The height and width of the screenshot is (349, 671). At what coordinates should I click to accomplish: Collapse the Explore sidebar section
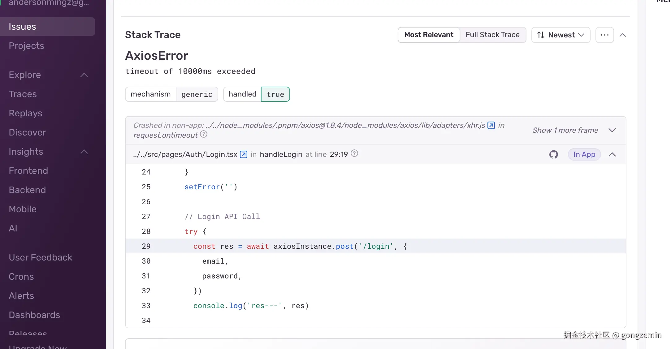click(x=84, y=75)
